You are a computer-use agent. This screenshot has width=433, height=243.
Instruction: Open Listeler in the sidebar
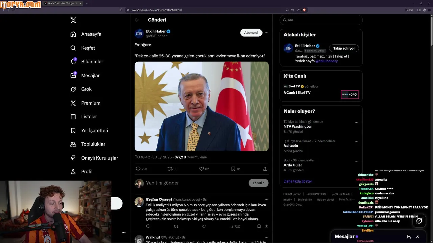point(84,117)
